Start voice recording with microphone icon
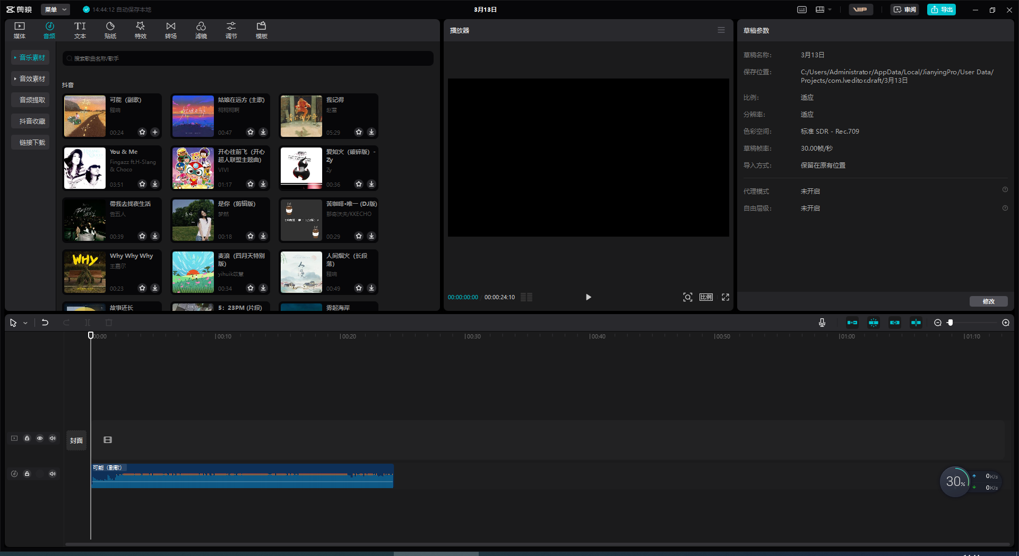 [822, 323]
